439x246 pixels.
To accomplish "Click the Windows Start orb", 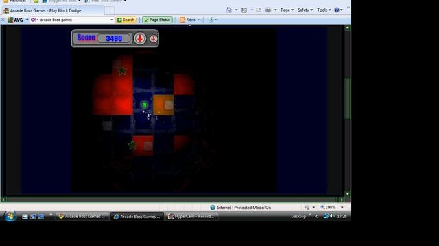I will coord(10,216).
